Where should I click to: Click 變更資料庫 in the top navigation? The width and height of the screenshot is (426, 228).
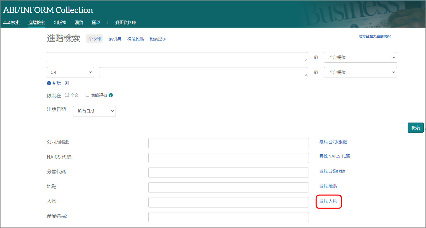126,23
